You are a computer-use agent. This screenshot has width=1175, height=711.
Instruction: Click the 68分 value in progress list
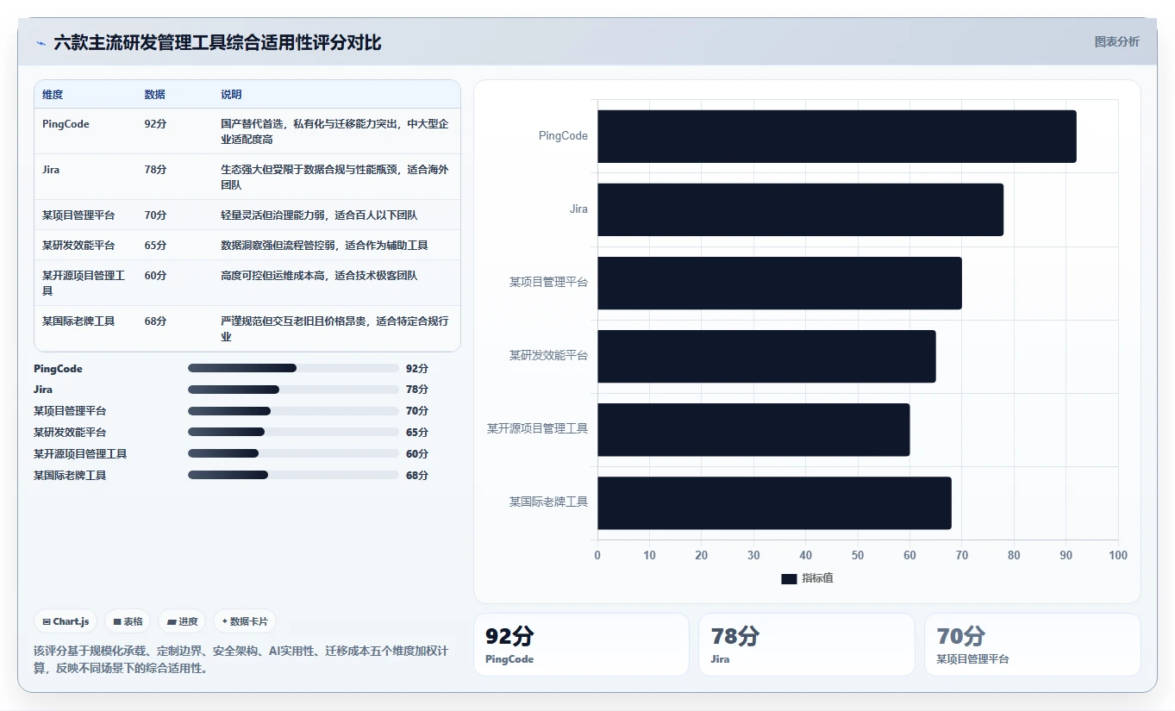(x=417, y=476)
